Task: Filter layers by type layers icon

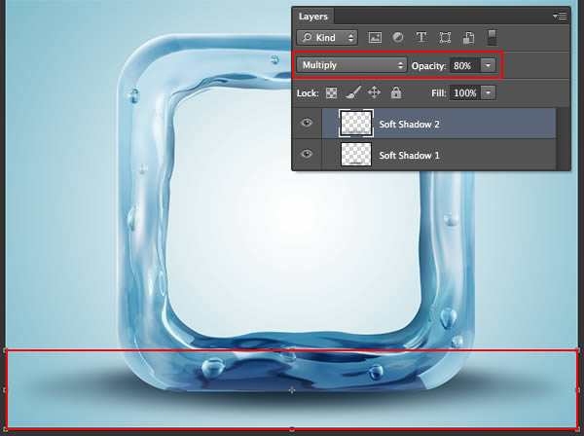Action: point(421,38)
